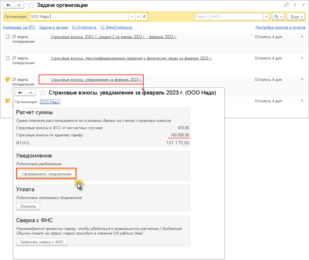Open Настройка налогов и отчетов

(280, 27)
